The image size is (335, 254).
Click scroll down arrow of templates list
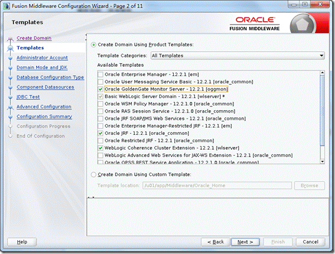(x=322, y=161)
